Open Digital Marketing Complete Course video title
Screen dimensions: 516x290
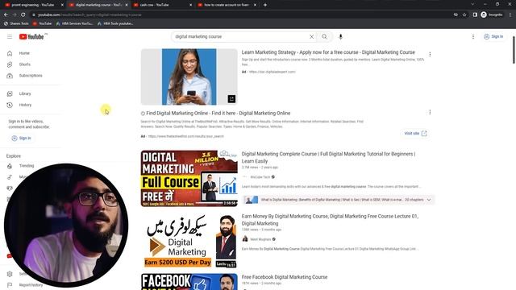click(x=328, y=158)
